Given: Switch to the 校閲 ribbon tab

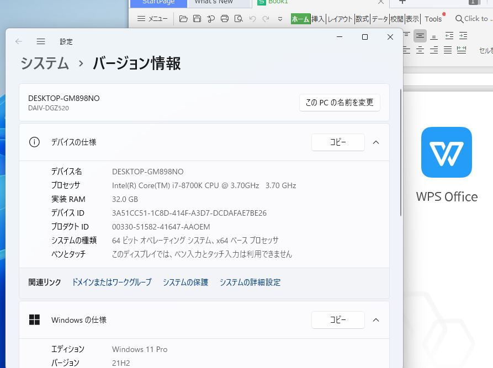Looking at the screenshot, I should point(397,19).
